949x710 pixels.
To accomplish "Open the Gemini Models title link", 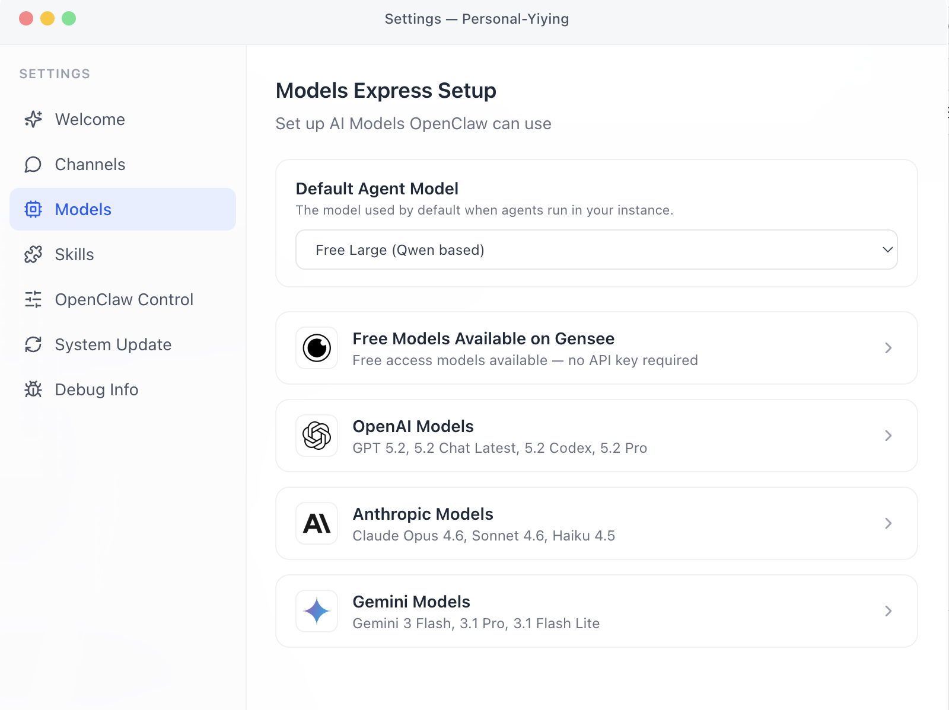I will (411, 602).
